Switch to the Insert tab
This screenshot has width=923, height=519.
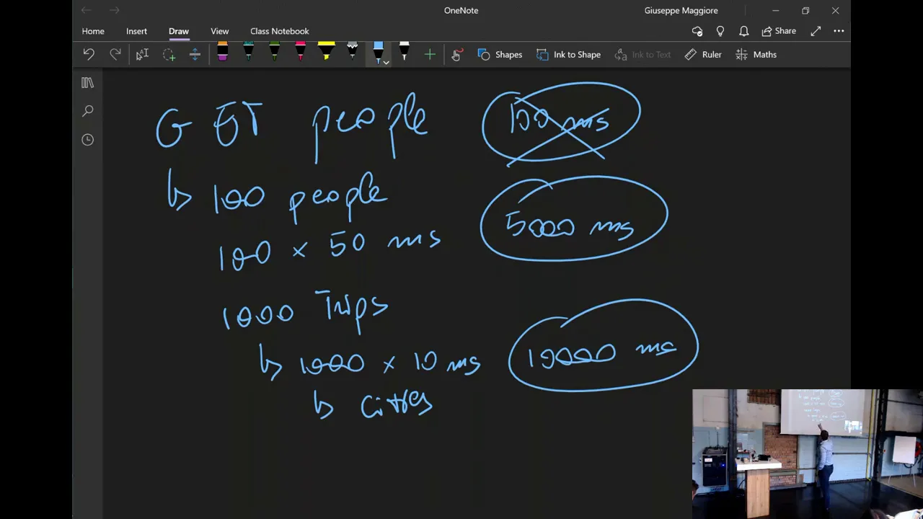coord(136,31)
